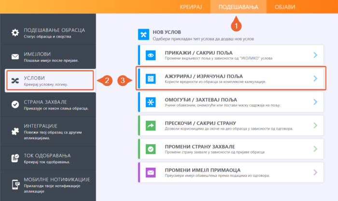This screenshot has height=201, width=338.
Task: Click the tools icon beside НОВ УСЛОВ
Action: [143, 34]
